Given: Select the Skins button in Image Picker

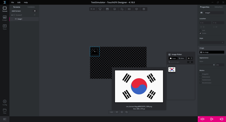Looking at the screenshot, I should (181, 58).
